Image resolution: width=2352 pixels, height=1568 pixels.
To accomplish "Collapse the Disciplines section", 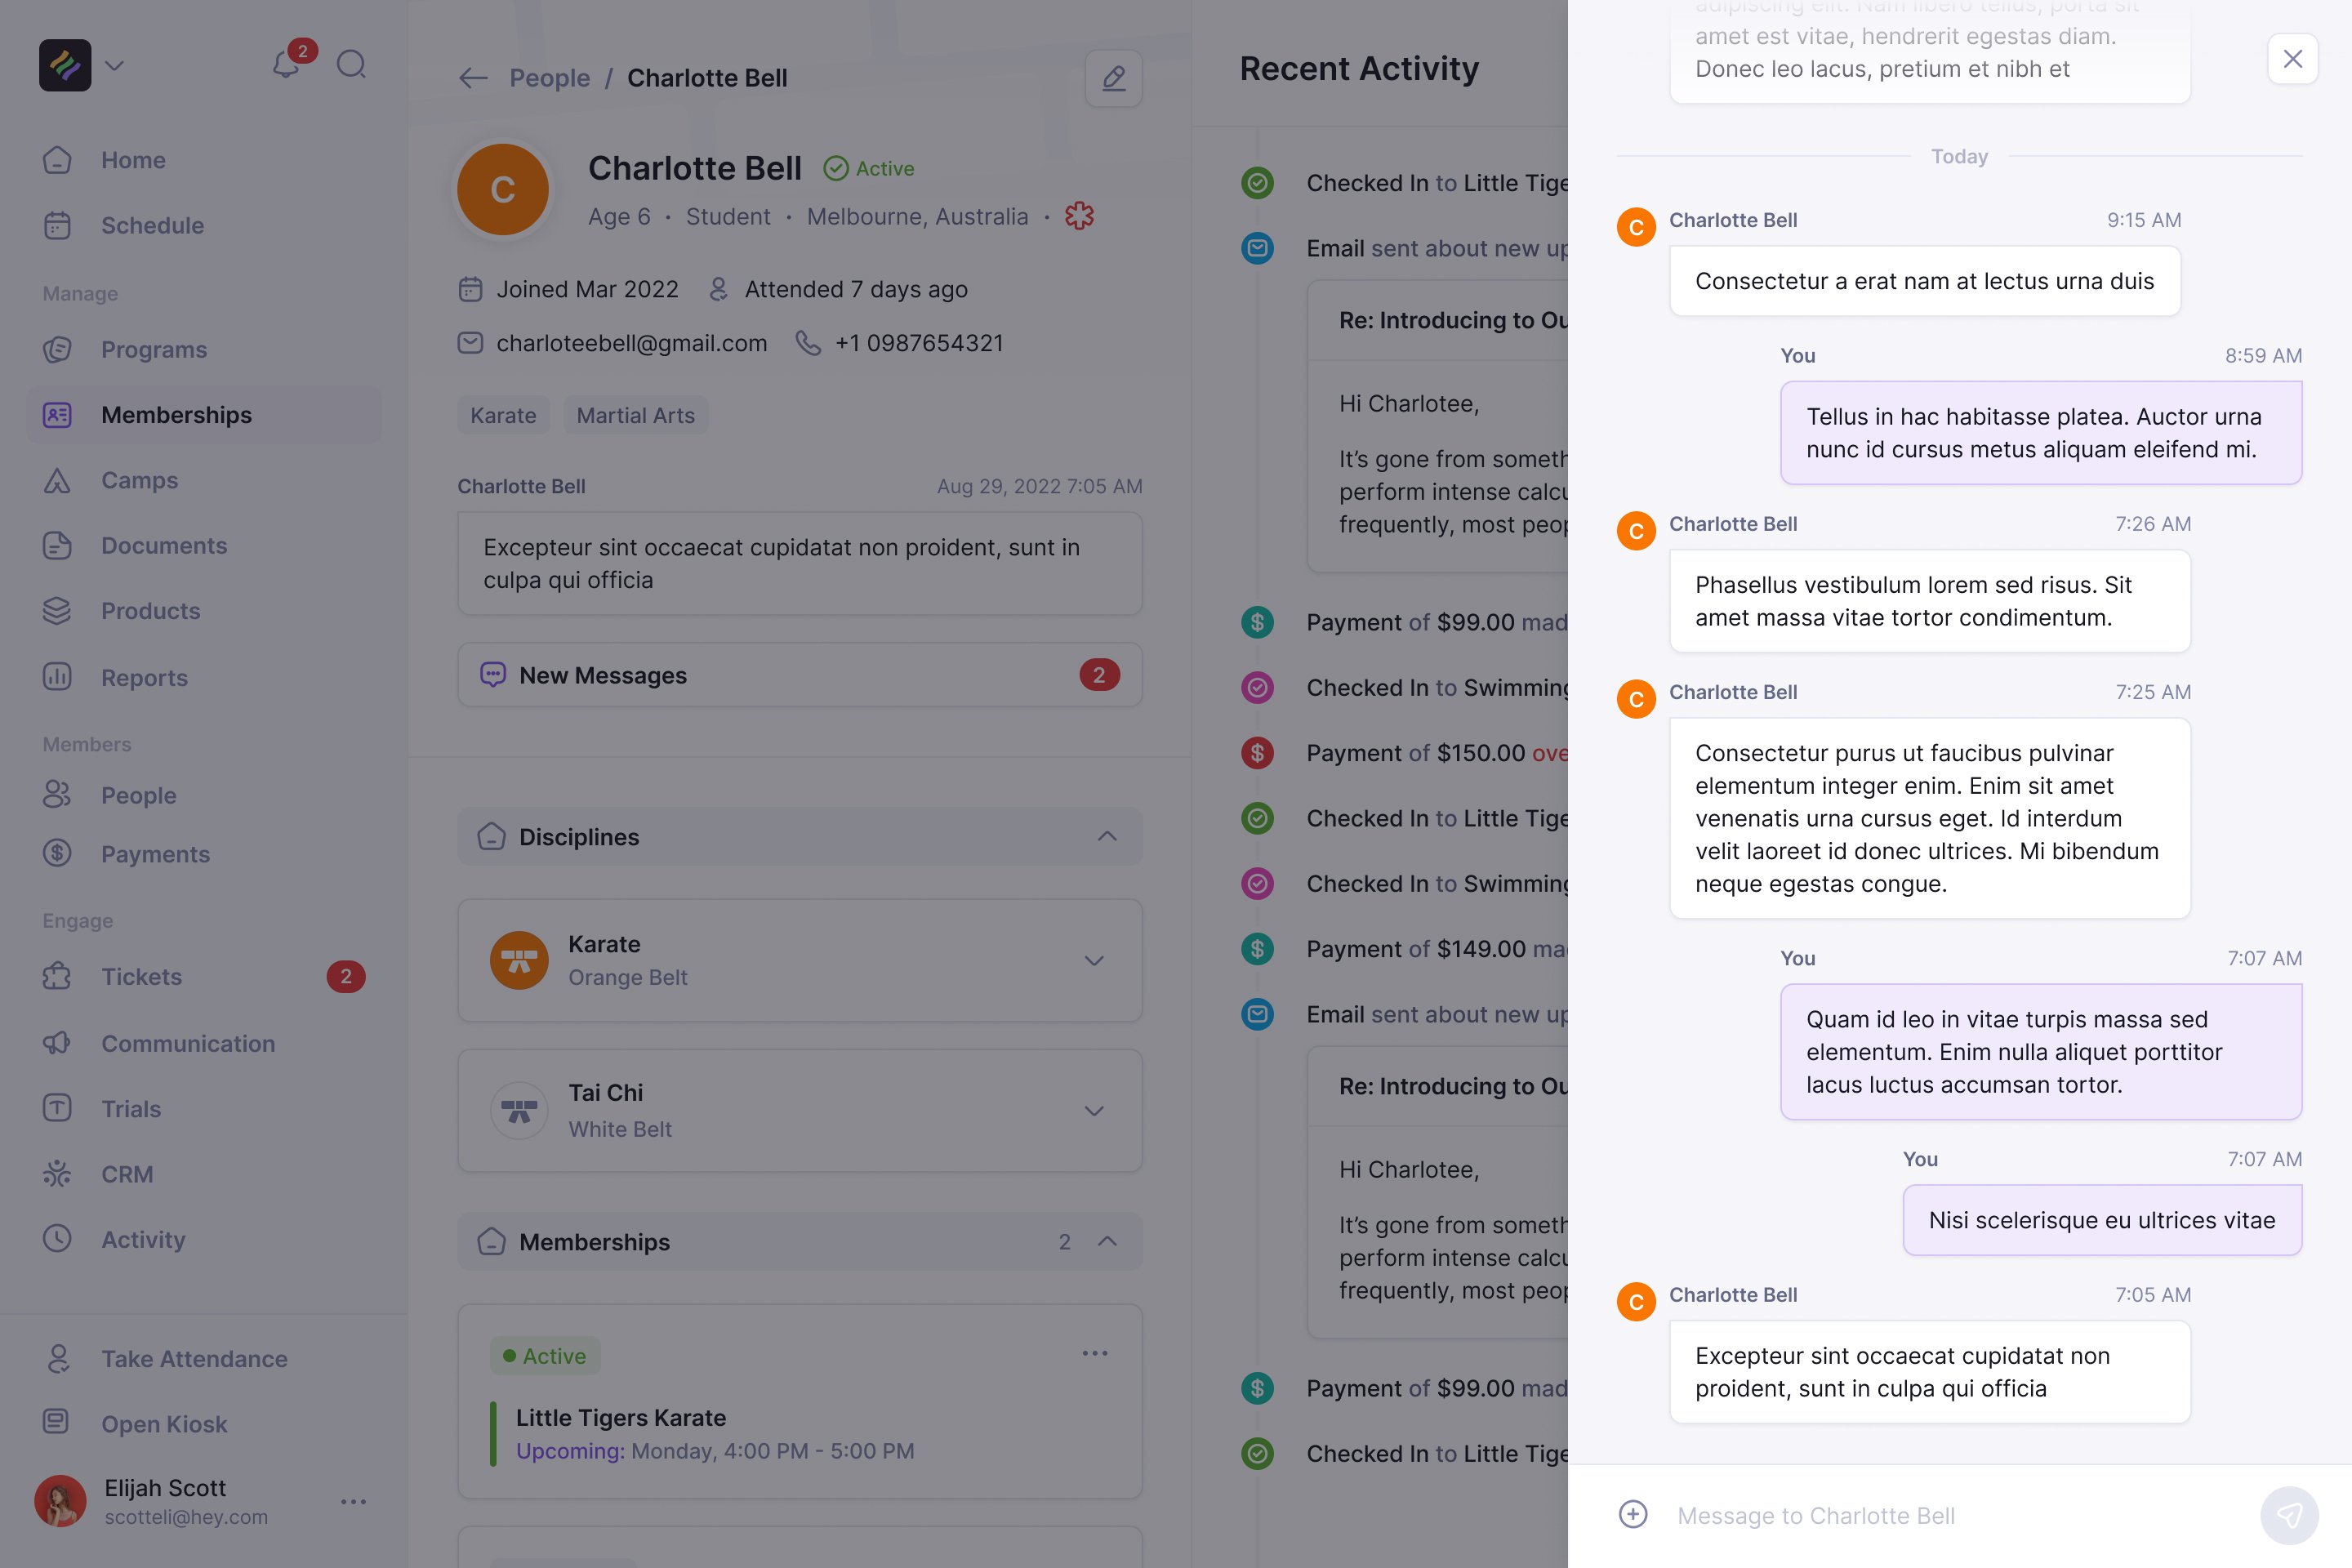I will pyautogui.click(x=1106, y=836).
